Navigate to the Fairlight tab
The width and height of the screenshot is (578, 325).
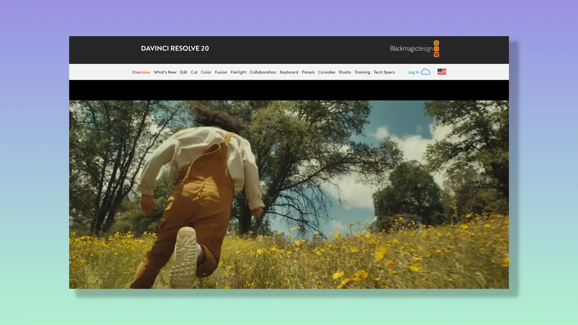(x=238, y=72)
